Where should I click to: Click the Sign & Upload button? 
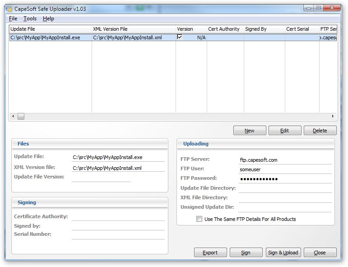click(283, 253)
